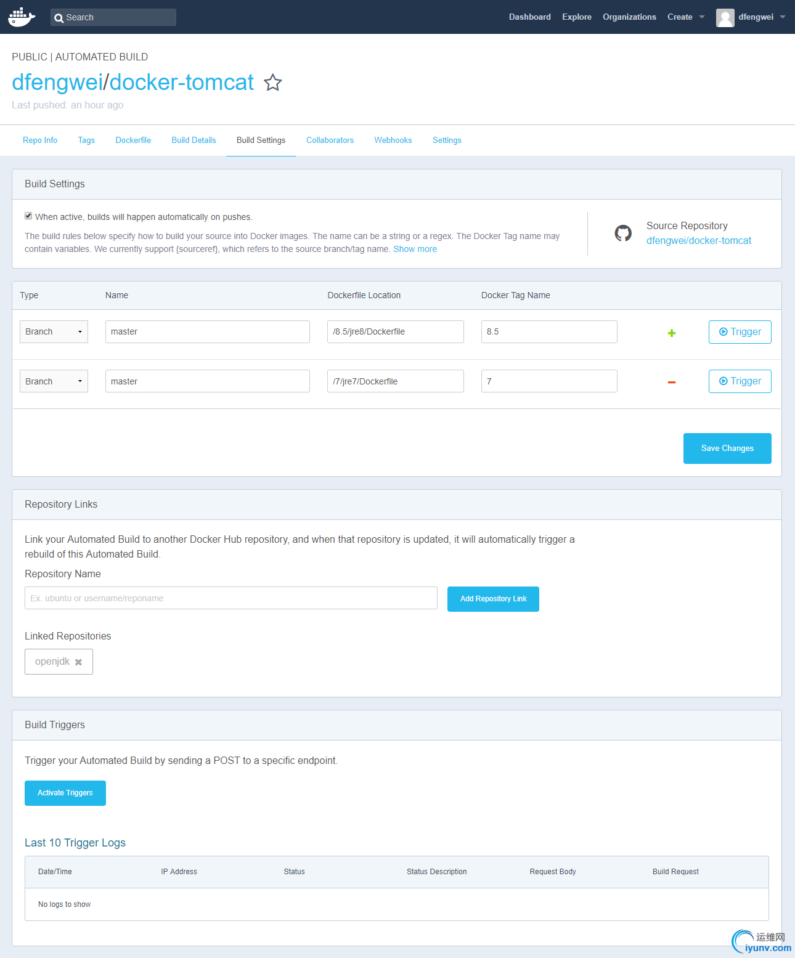Switch to Webhooks tab

[393, 140]
